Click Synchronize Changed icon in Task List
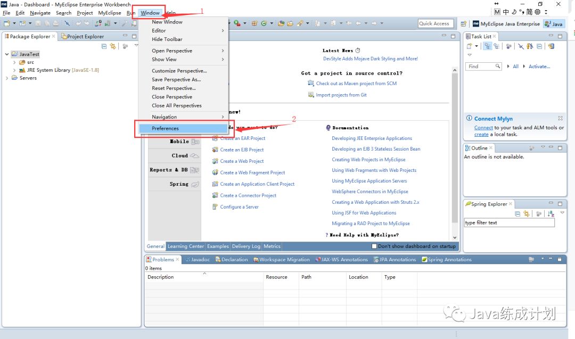 point(551,46)
